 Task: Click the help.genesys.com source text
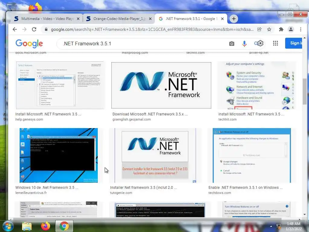pyautogui.click(x=29, y=119)
